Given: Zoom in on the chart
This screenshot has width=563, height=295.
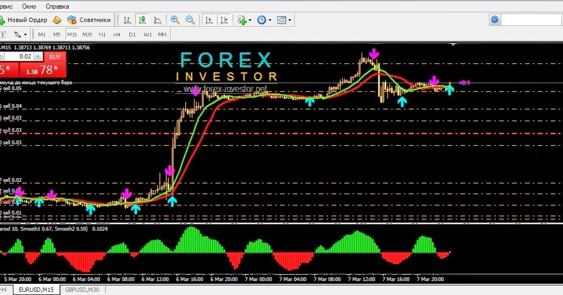Looking at the screenshot, I should (x=175, y=20).
